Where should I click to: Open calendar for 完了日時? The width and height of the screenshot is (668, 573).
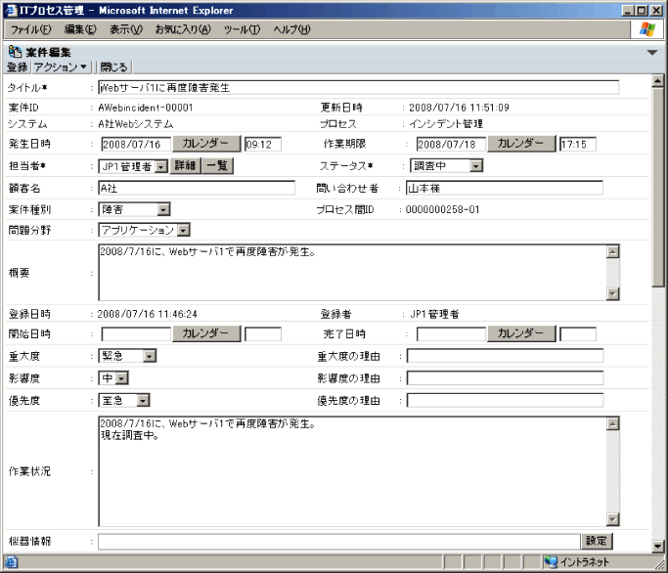pos(522,333)
